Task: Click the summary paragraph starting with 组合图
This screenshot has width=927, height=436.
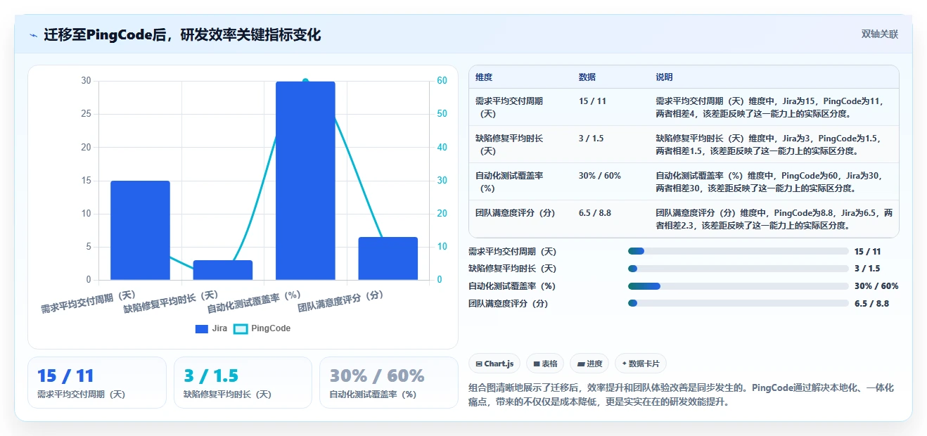Action: (x=681, y=395)
